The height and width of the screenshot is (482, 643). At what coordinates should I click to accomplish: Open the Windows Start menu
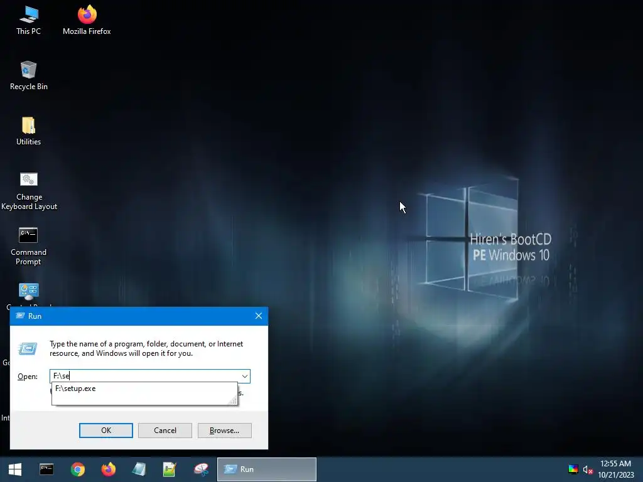pos(15,469)
